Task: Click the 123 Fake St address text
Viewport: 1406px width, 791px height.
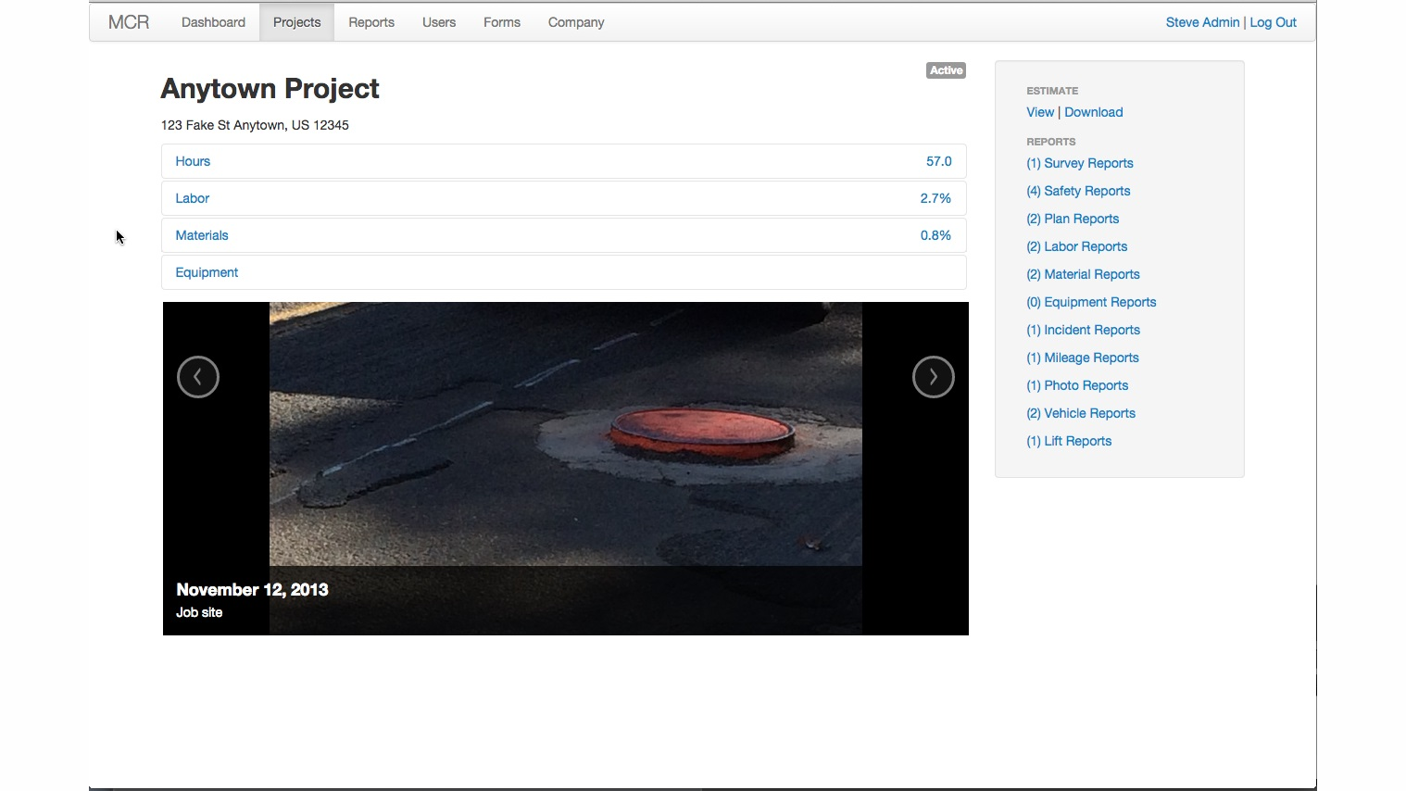Action: (255, 125)
